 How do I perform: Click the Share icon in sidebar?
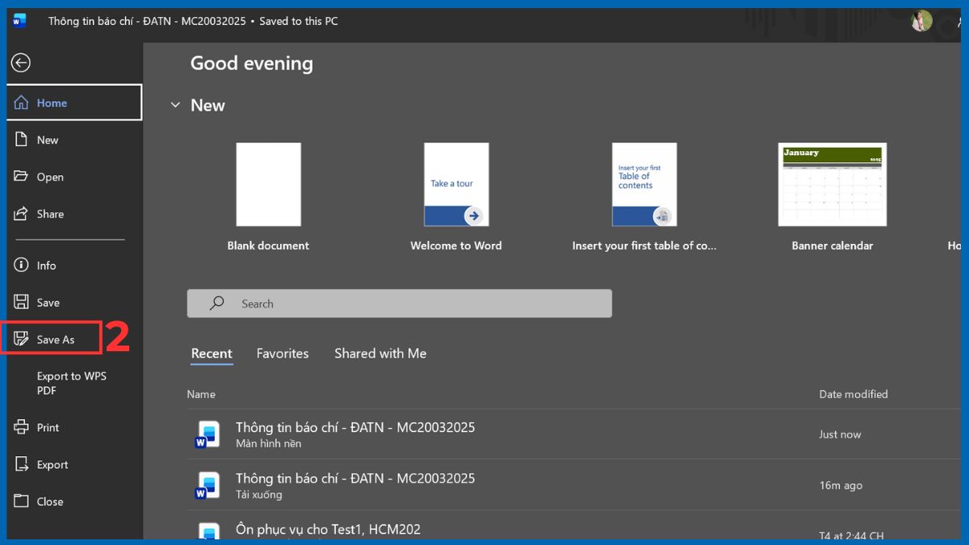22,214
